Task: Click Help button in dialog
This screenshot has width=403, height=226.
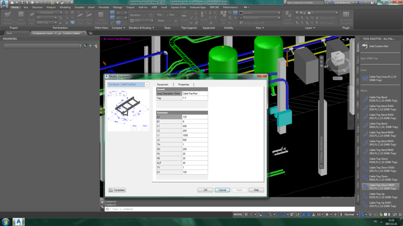Action: 256,190
